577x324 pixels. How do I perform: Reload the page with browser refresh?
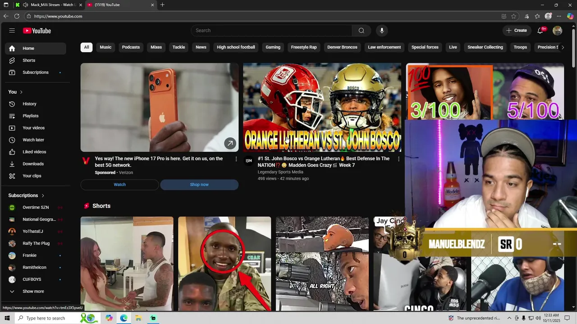pyautogui.click(x=17, y=16)
